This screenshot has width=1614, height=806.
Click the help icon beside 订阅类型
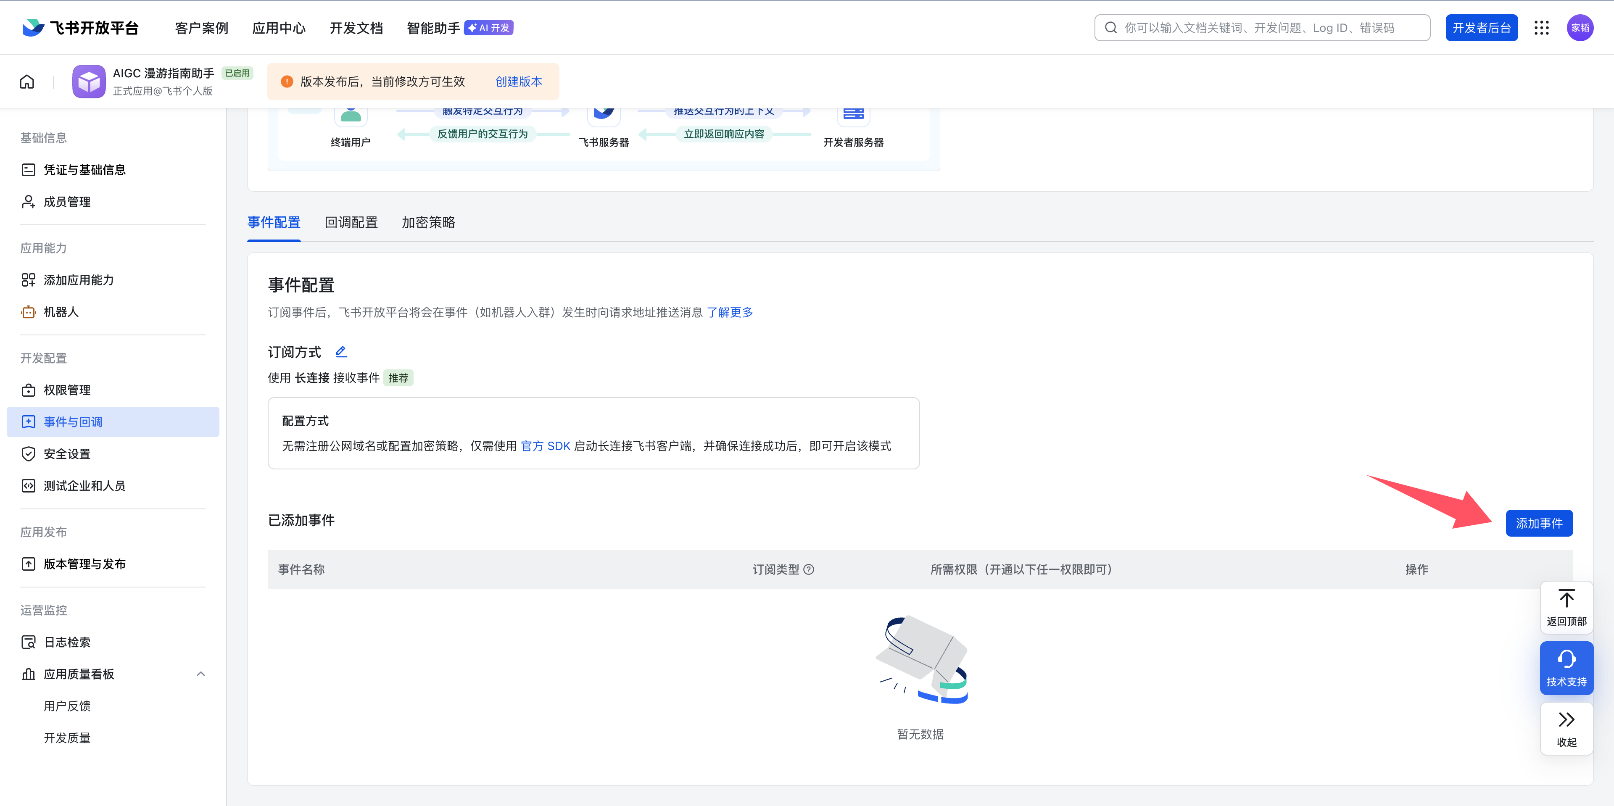coord(808,569)
